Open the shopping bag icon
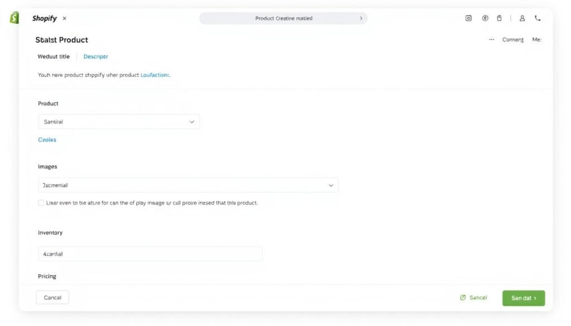The image size is (571, 326). pyautogui.click(x=499, y=17)
